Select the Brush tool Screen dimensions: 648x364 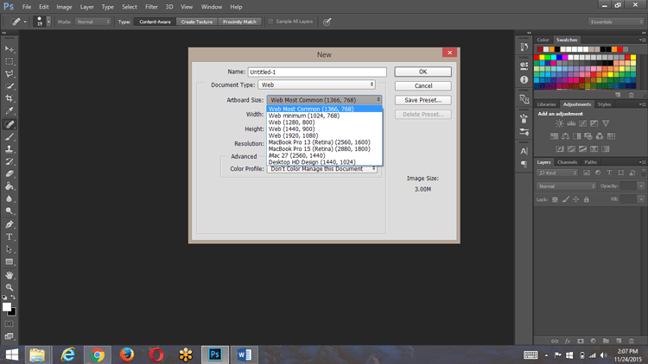[x=10, y=136]
